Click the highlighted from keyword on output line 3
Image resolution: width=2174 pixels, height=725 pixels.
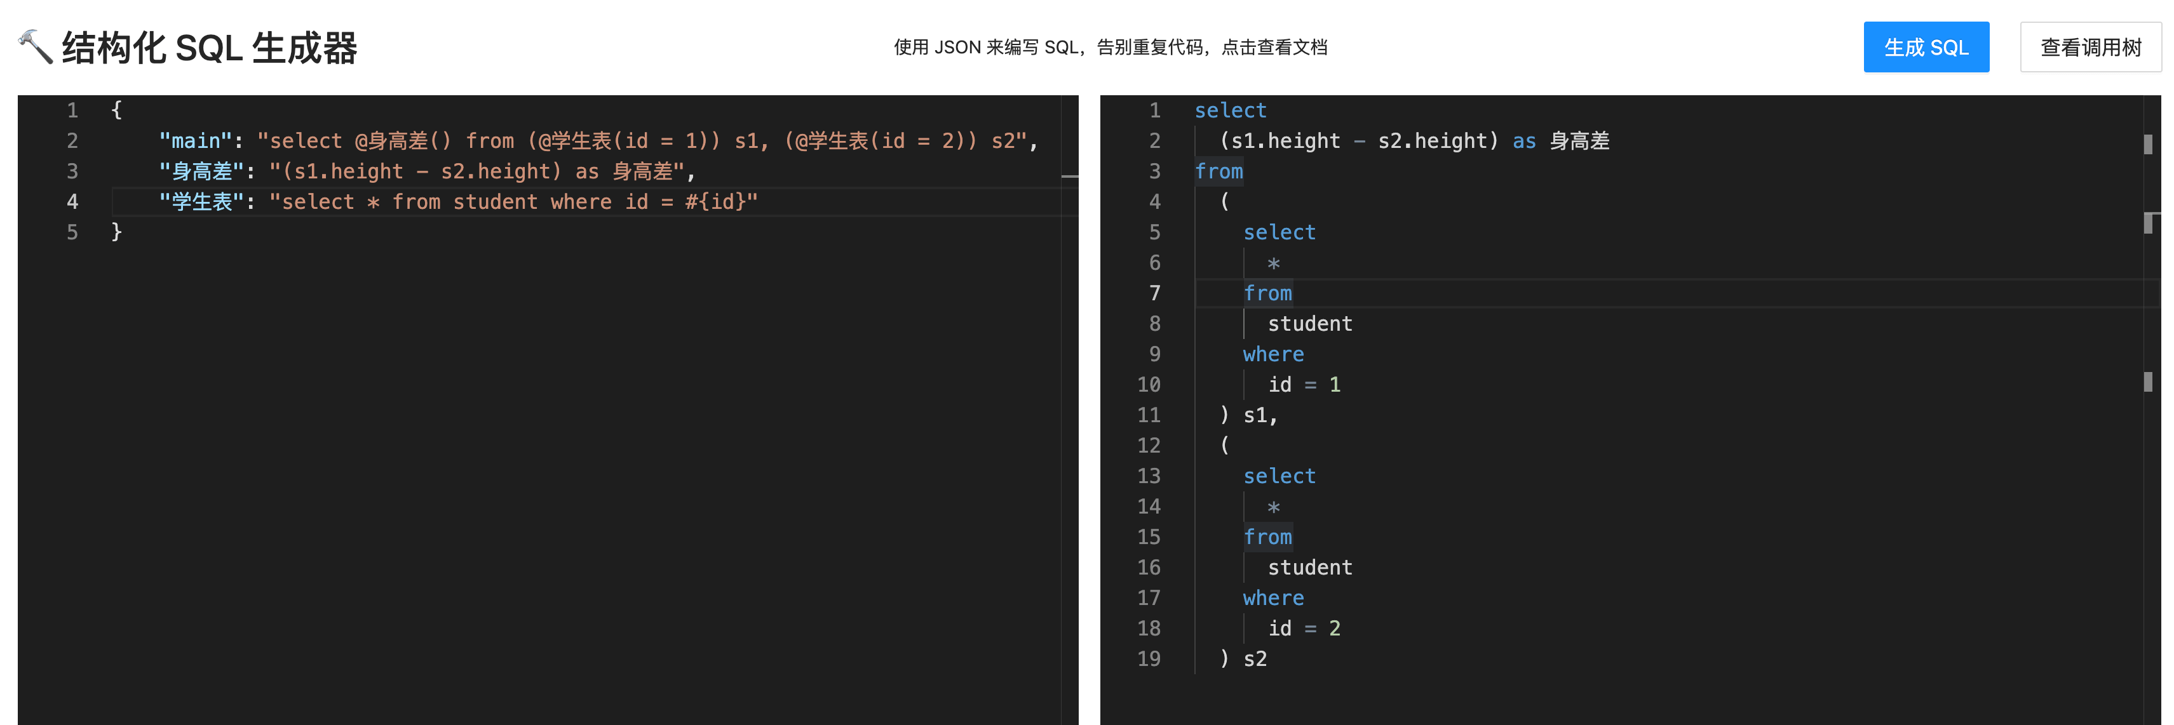point(1219,171)
